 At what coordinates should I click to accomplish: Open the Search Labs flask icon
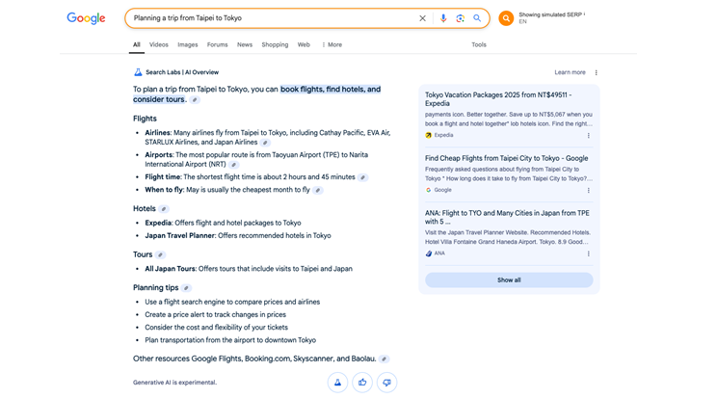click(337, 383)
